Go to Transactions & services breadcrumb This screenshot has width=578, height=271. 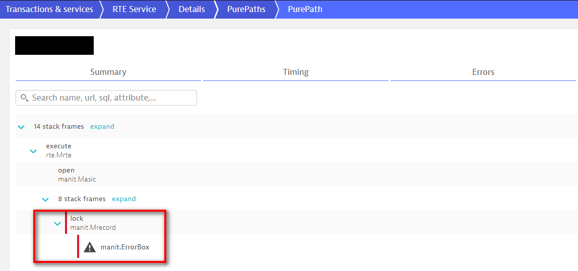pos(49,9)
